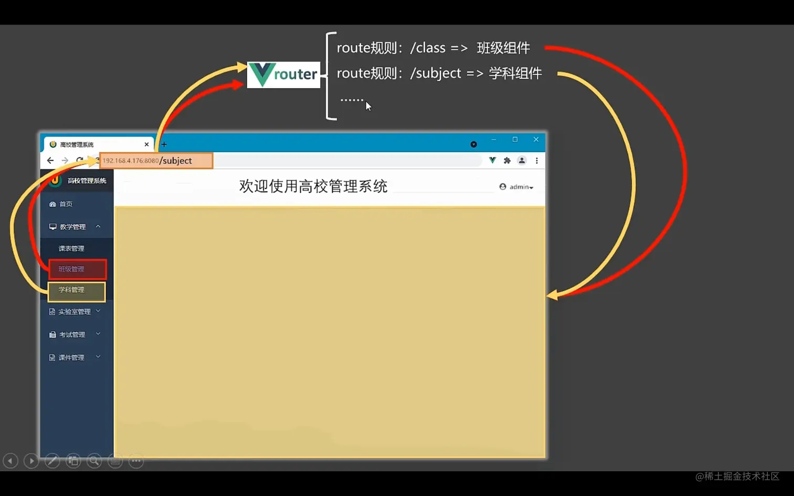794x496 pixels.
Task: Click the 实验室管理 lab document icon
Action: pos(51,312)
